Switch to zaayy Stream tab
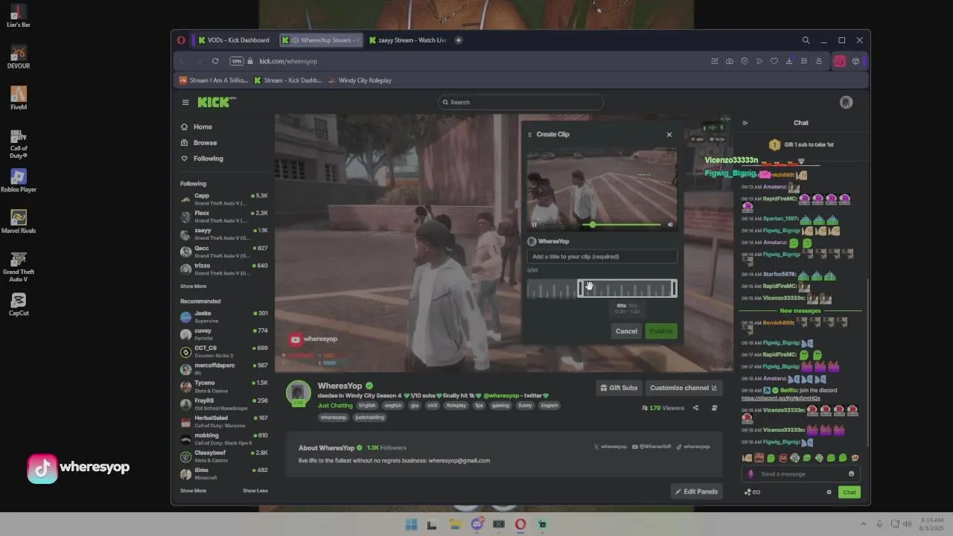Viewport: 953px width, 536px height. tap(407, 40)
